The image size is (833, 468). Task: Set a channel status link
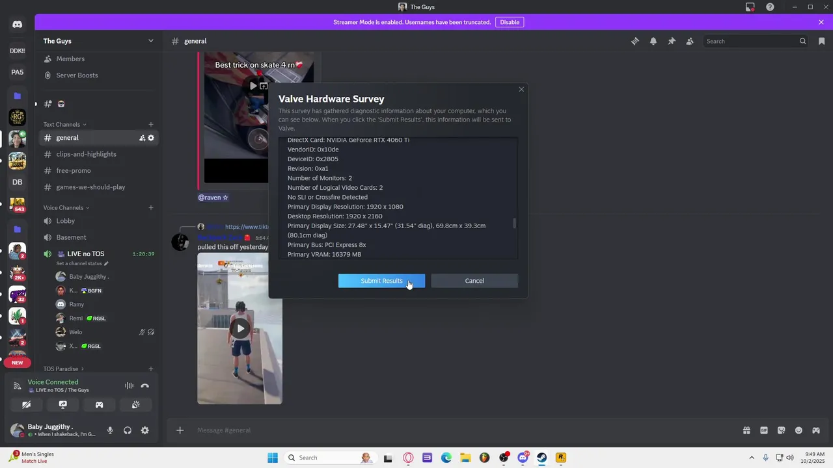(x=83, y=263)
